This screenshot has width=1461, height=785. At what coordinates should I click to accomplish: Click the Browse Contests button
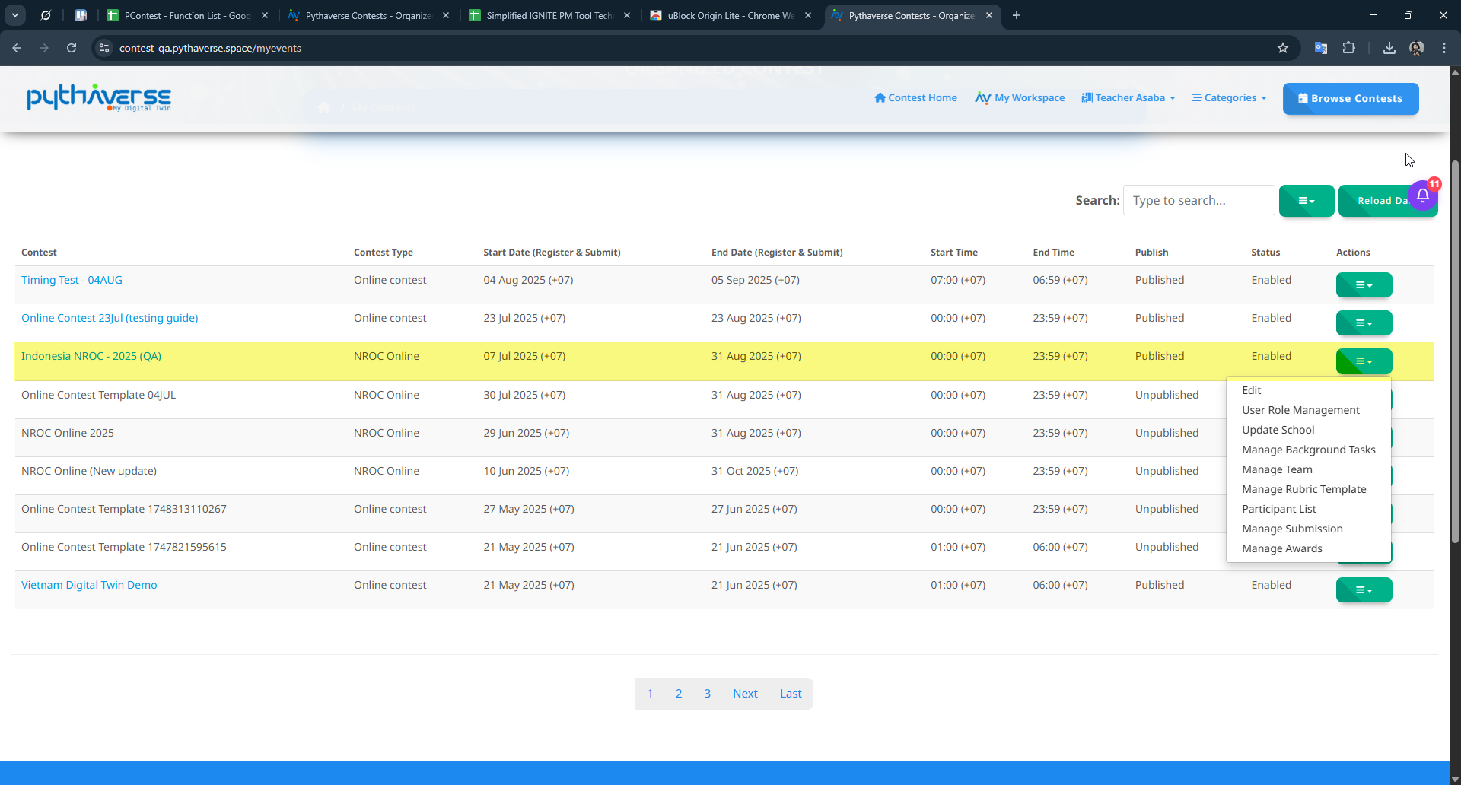1350,99
